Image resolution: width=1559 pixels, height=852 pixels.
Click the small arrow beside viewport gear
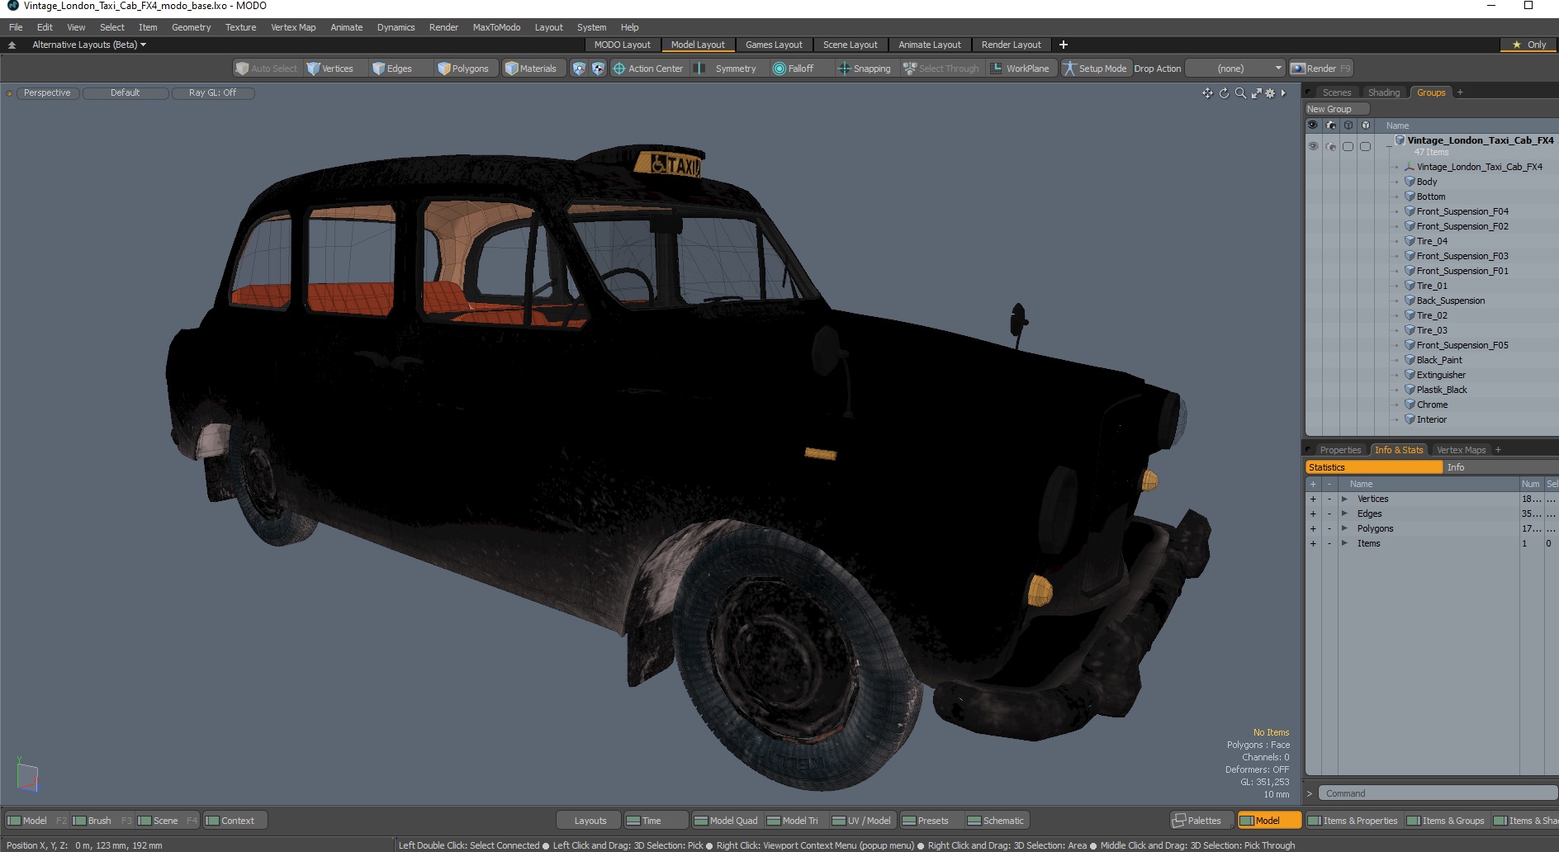[1283, 93]
